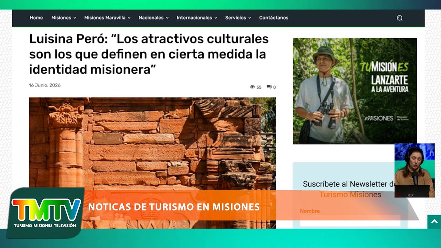Open the search magnifier icon
Screen dimensions: 441x248
coord(400,18)
